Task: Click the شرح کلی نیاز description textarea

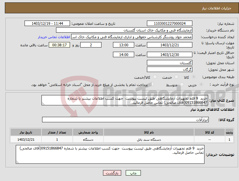Action: pos(125,100)
